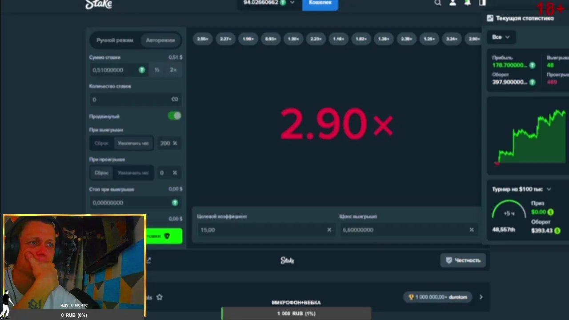The image size is (569, 320).
Task: Toggle the Продвинутый advanced switch
Action: point(175,116)
